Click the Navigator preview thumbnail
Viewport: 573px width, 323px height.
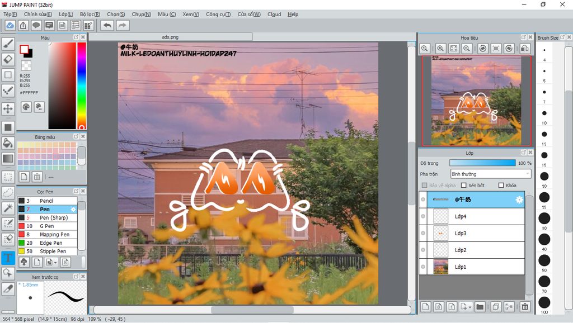[x=477, y=101]
